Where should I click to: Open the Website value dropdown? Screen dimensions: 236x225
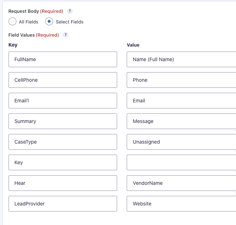pyautogui.click(x=182, y=204)
